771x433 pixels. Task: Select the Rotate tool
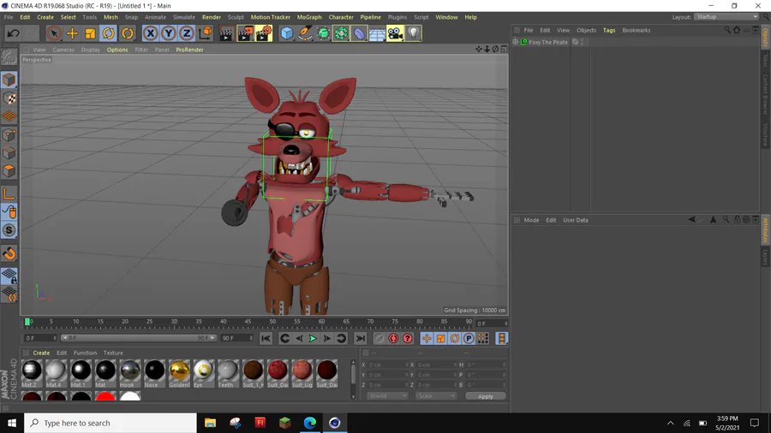click(109, 33)
